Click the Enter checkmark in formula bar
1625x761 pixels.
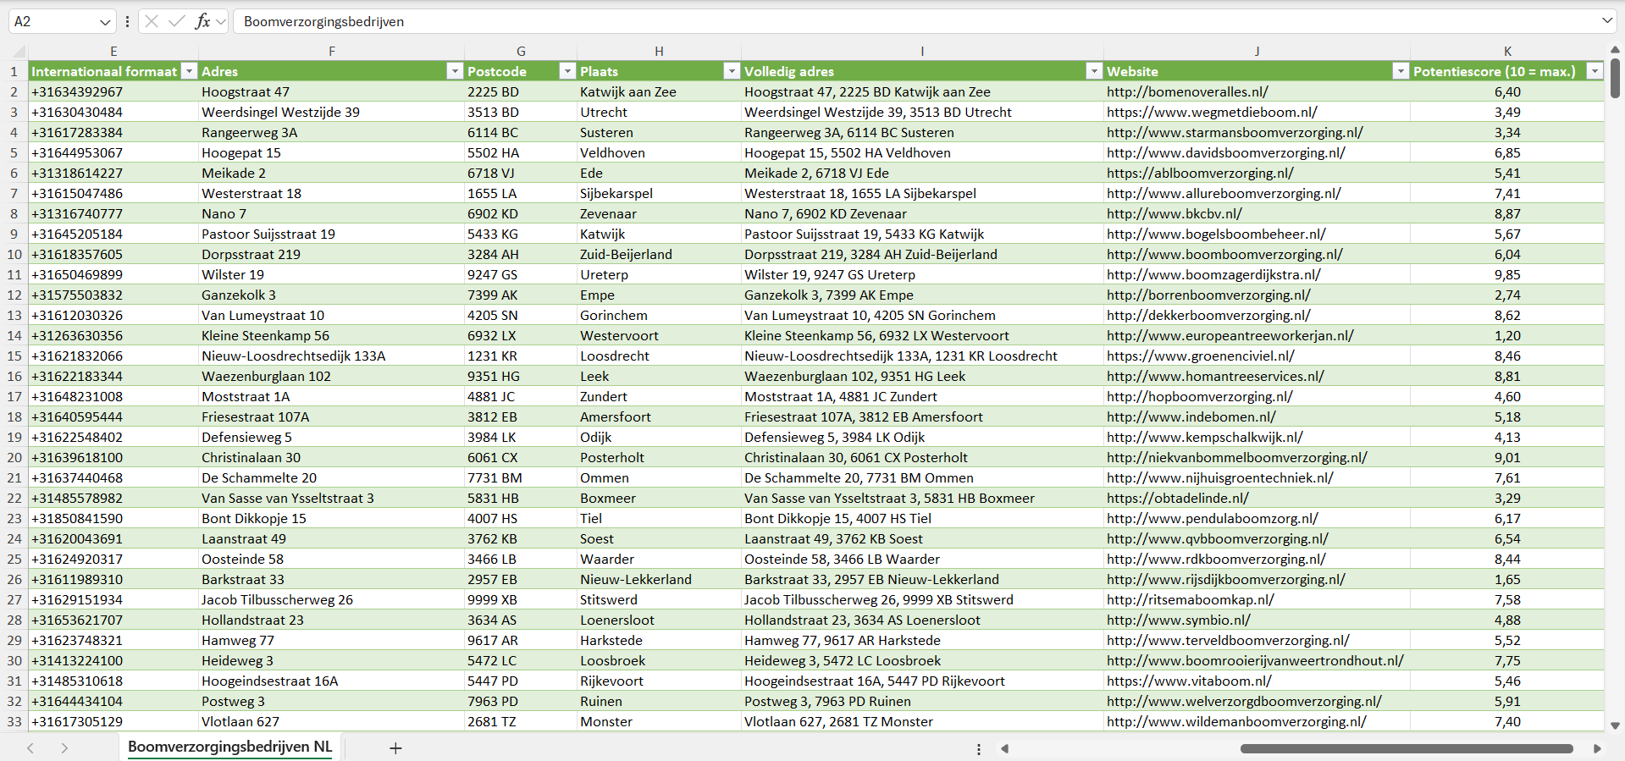click(177, 21)
